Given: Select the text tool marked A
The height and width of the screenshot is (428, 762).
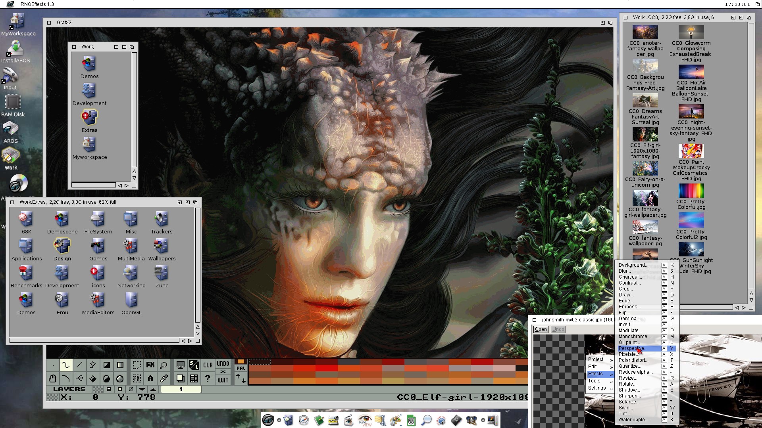Looking at the screenshot, I should click(150, 378).
